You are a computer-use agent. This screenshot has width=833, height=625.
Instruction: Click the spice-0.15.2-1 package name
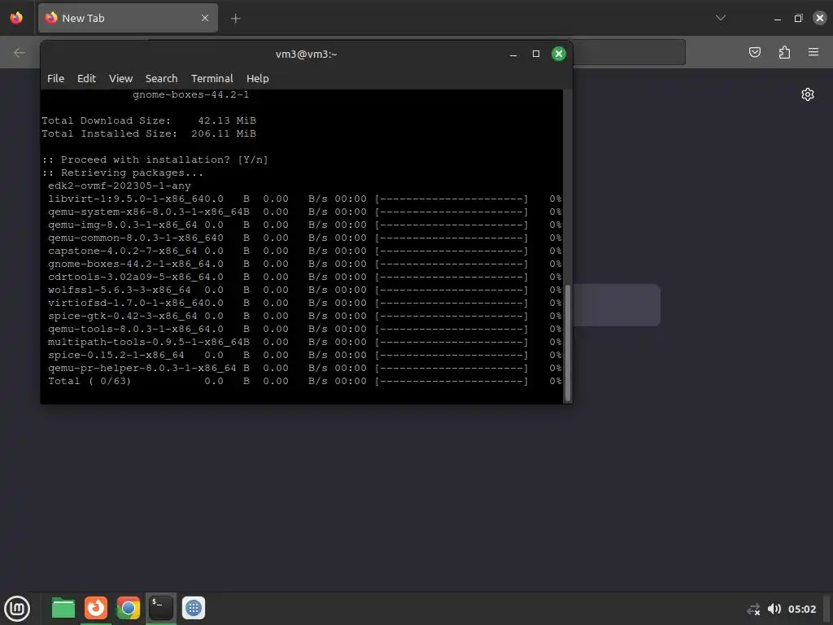point(116,355)
